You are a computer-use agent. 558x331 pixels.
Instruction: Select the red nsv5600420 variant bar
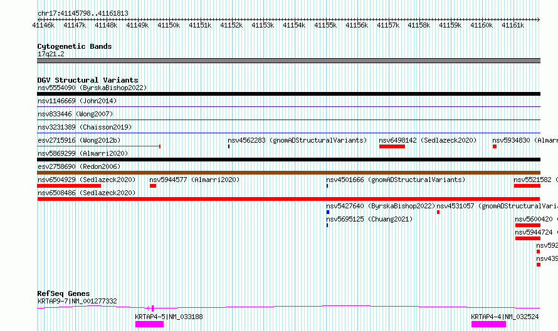528,225
